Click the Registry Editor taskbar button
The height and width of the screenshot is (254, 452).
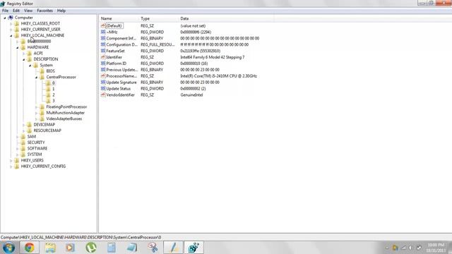coord(194,248)
